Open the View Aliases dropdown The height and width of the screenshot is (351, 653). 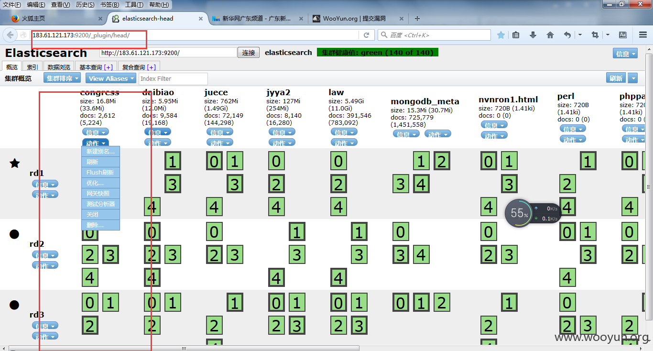click(x=111, y=78)
